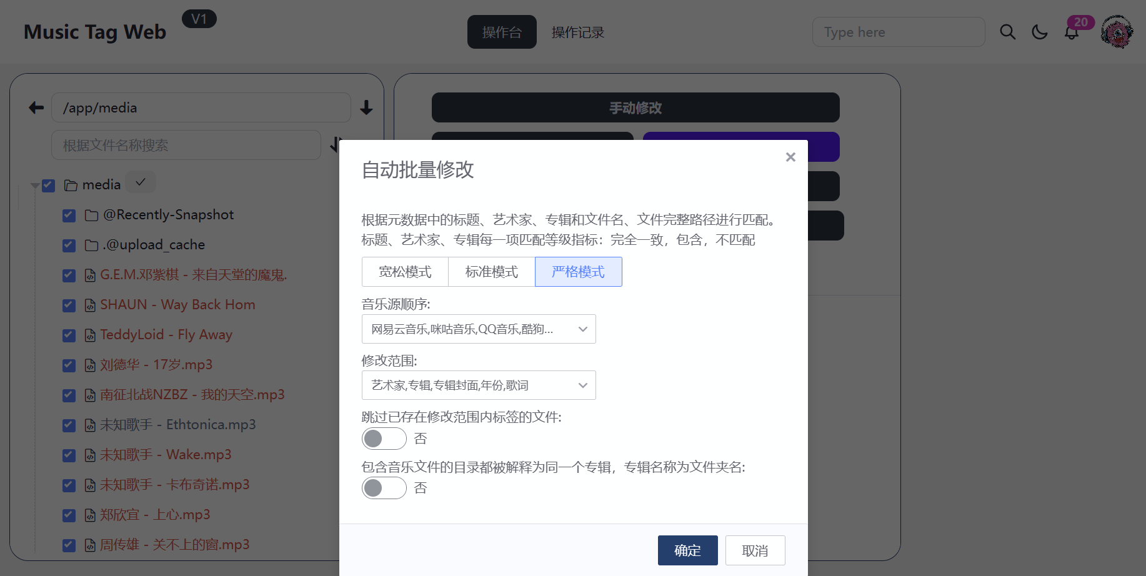Select @Recently-Snapshot folder name
1146x576 pixels.
[x=169, y=215]
